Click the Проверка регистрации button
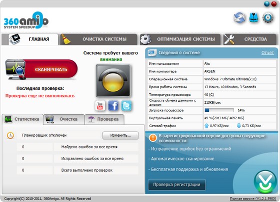This screenshot has width=280, height=202. pos(177,185)
